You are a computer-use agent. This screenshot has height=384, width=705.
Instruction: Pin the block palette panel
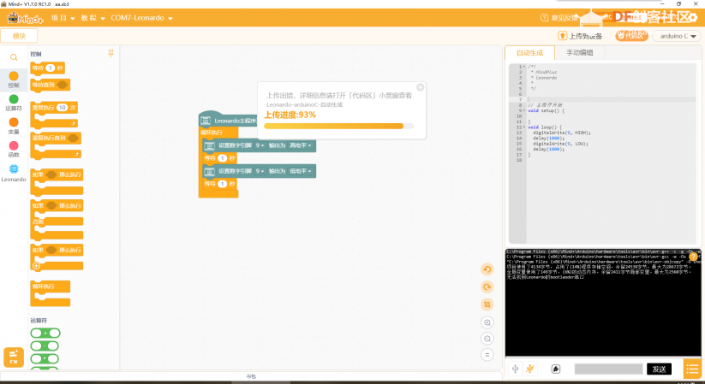click(x=111, y=53)
